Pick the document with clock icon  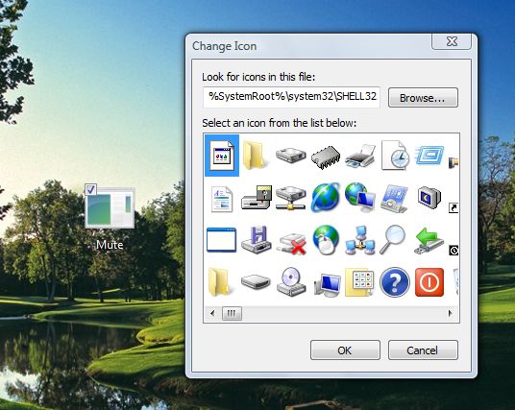pyautogui.click(x=395, y=156)
